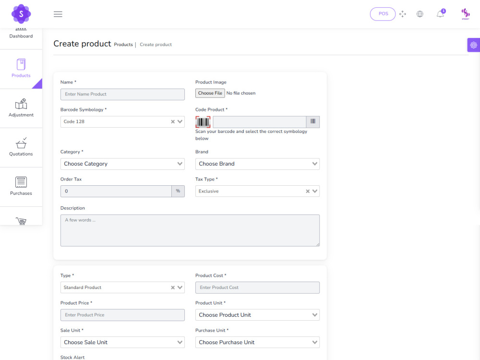Click 'No file chosen' text
This screenshot has width=480, height=360.
(x=241, y=93)
